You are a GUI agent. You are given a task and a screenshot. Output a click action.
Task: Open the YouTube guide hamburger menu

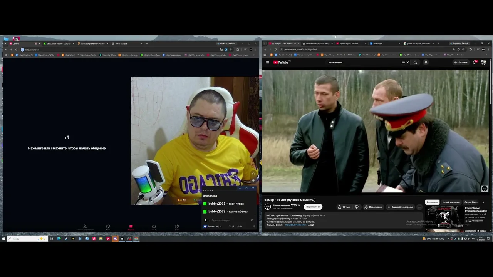pyautogui.click(x=268, y=62)
